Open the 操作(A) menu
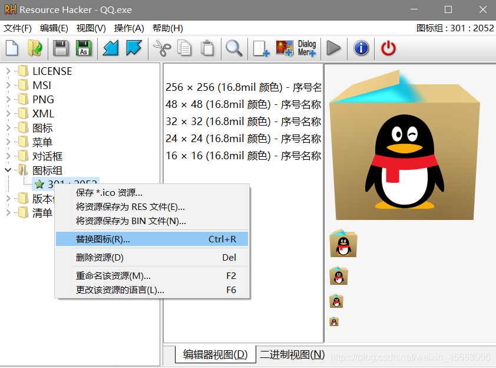This screenshot has height=368, width=496. tap(129, 28)
